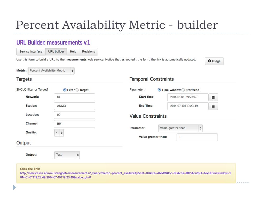
Task: Open the Value Constraints Parameter dropdown
Action: click(x=180, y=128)
